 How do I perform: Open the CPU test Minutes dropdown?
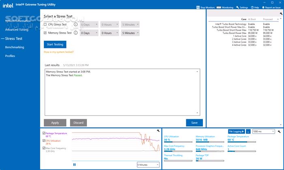click(x=130, y=25)
